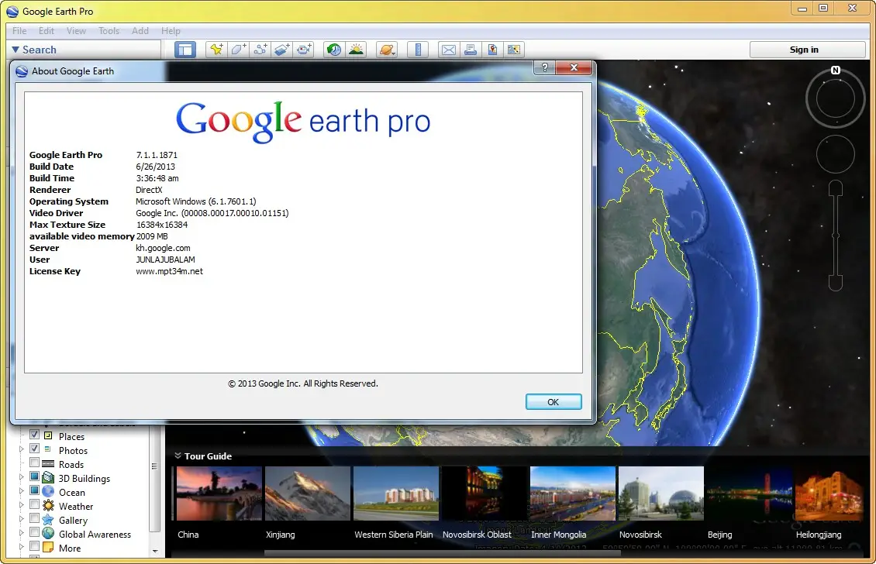Click the North compass ring control

pyautogui.click(x=835, y=98)
